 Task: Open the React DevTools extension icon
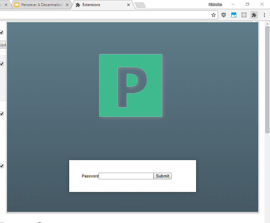[244, 15]
